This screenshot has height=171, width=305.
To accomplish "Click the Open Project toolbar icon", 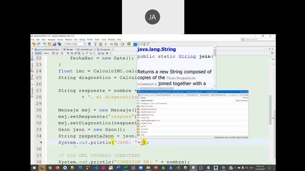I will [x=54, y=44].
